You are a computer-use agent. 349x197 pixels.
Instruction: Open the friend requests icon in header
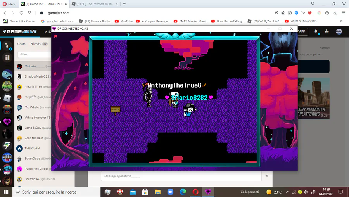tap(327, 31)
